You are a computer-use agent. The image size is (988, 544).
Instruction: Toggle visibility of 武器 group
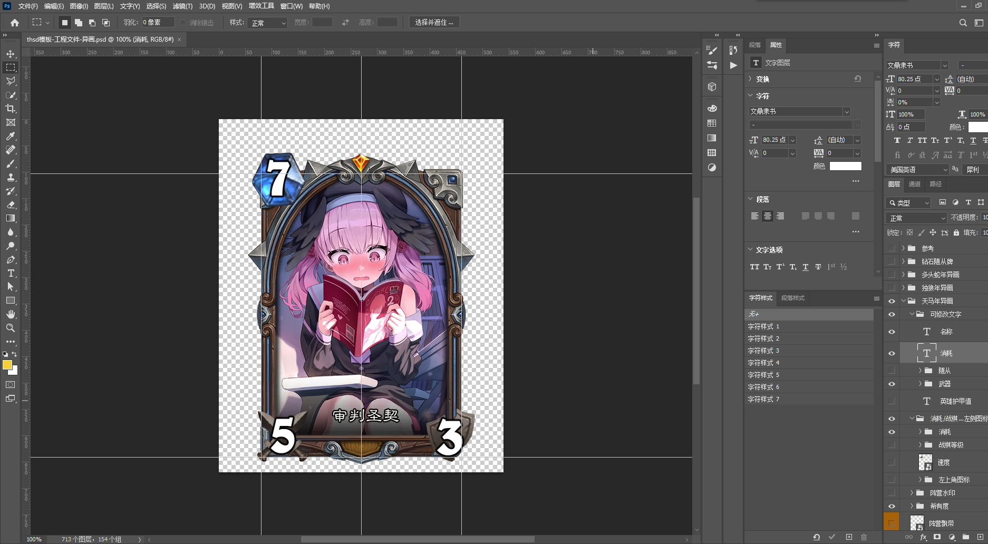coord(892,384)
